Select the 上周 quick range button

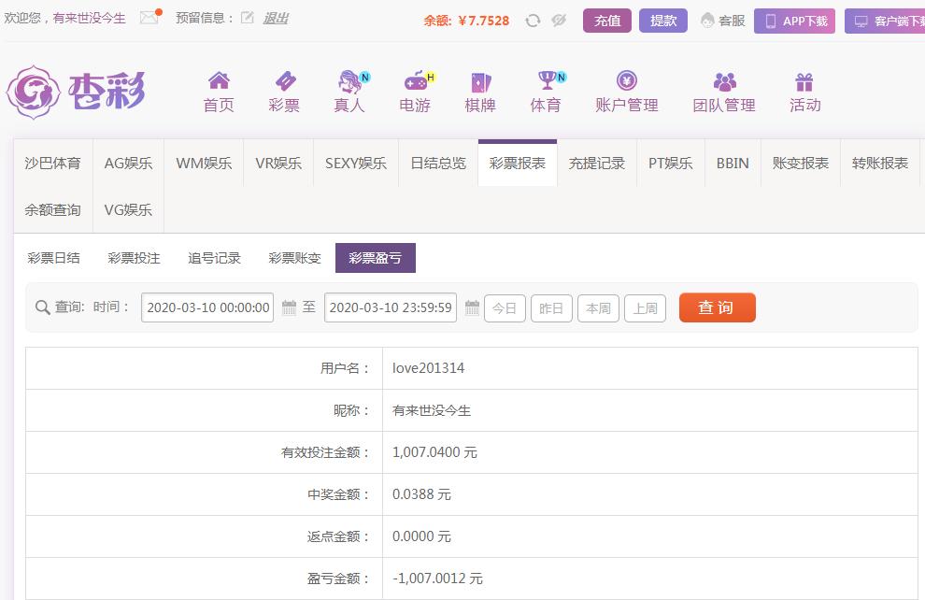click(x=645, y=308)
